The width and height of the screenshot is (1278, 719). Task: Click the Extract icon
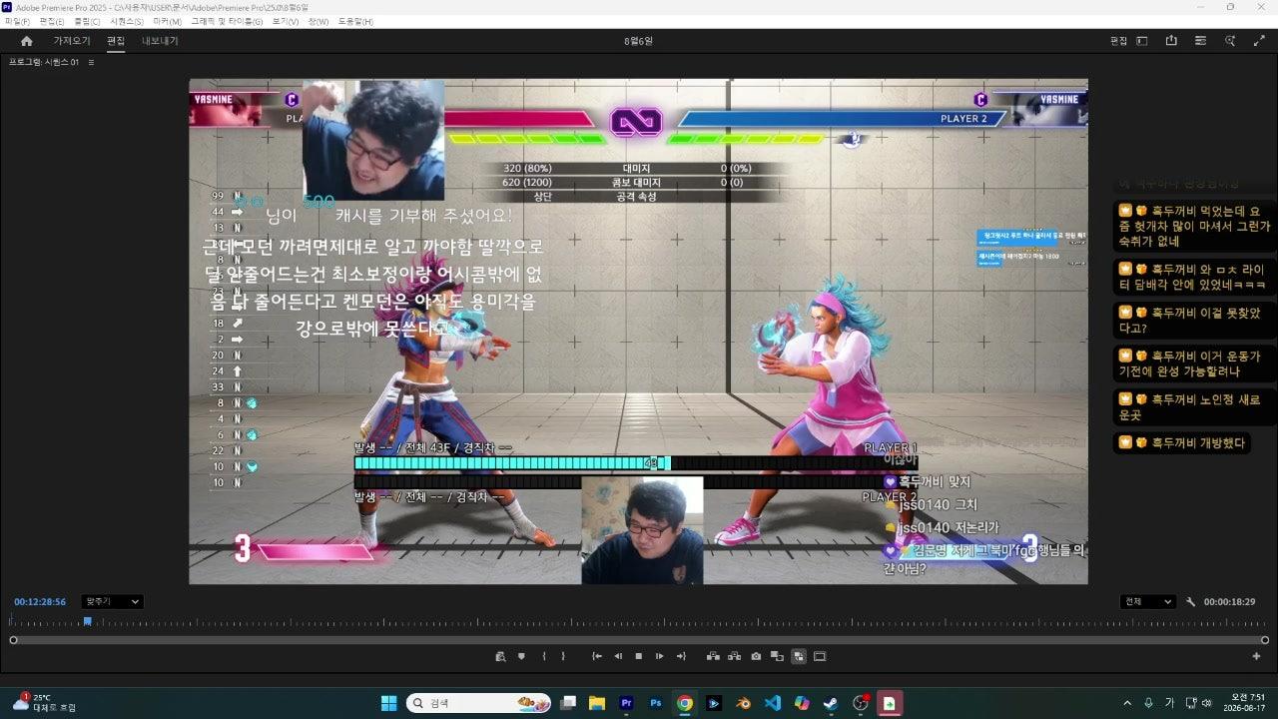coord(735,656)
